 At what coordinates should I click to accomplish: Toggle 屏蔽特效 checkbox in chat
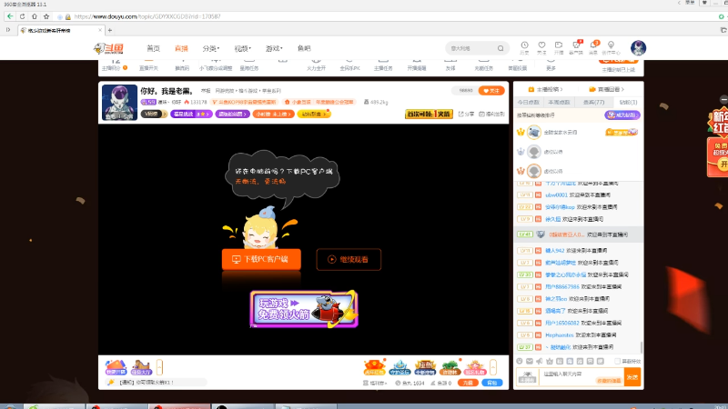point(618,361)
